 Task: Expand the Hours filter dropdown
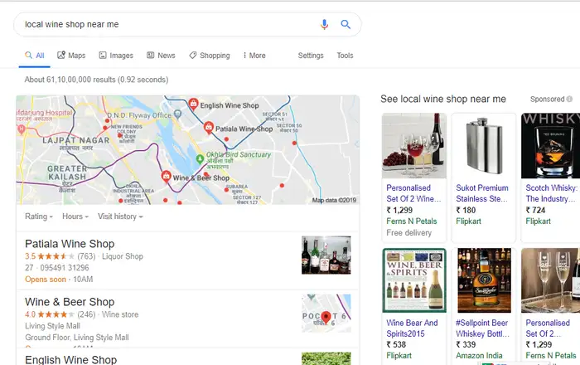coord(75,217)
